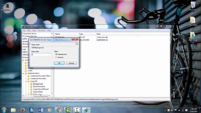Open Microsoft Word from the taskbar
This screenshot has height=113, width=201.
pyautogui.click(x=41, y=110)
